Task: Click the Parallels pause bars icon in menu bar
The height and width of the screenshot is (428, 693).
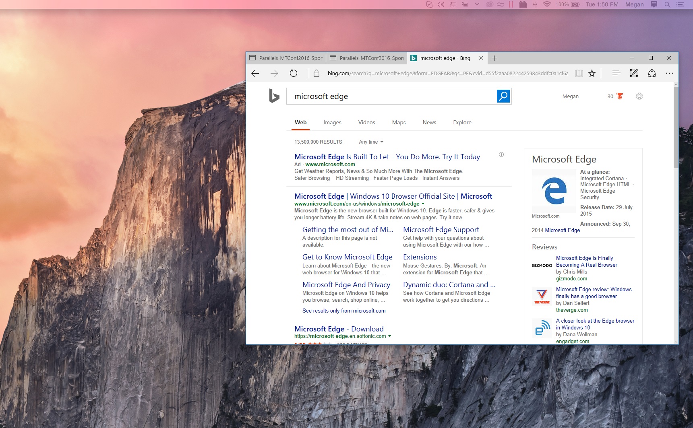Action: tap(511, 4)
